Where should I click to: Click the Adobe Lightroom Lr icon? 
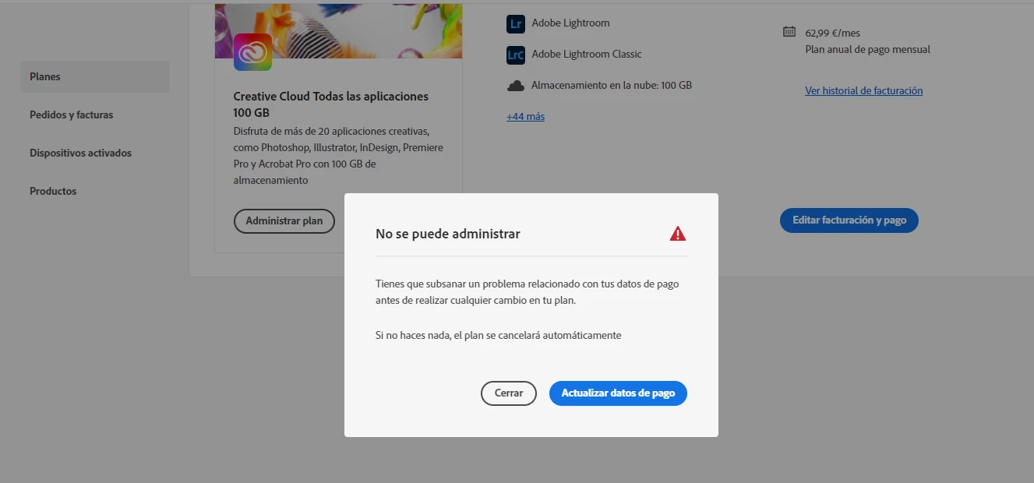(515, 23)
